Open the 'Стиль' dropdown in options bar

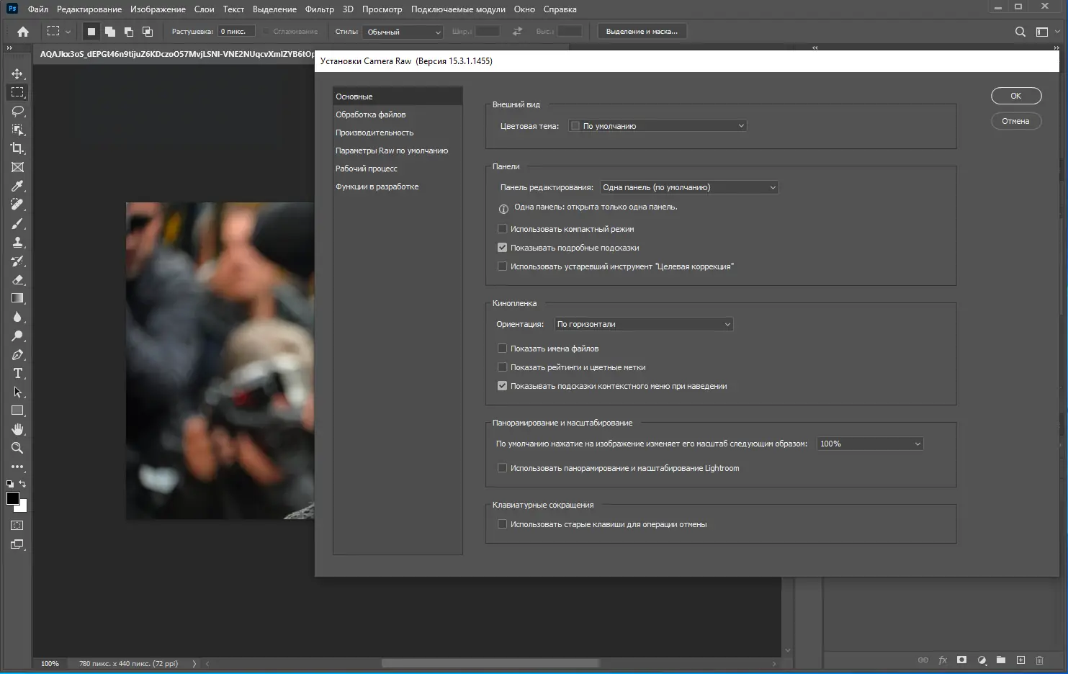click(403, 32)
